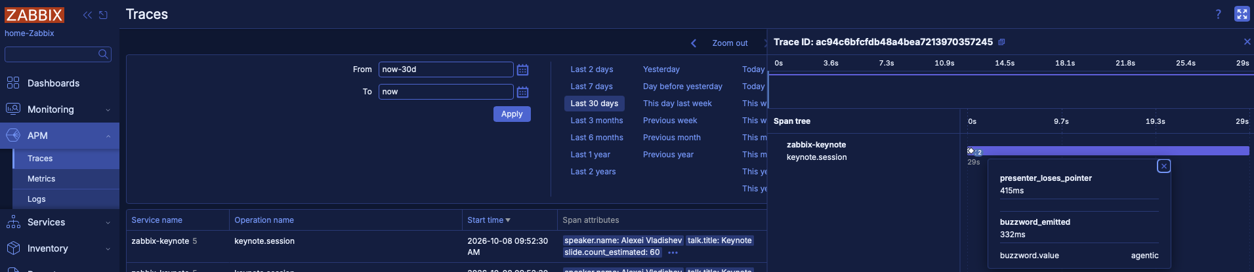
Task: Expand the Inventory menu chevron
Action: 108,249
